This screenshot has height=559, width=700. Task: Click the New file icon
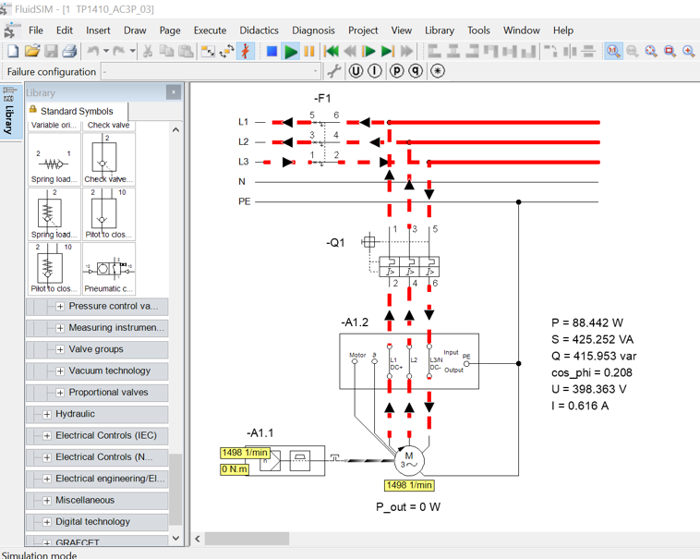click(13, 52)
